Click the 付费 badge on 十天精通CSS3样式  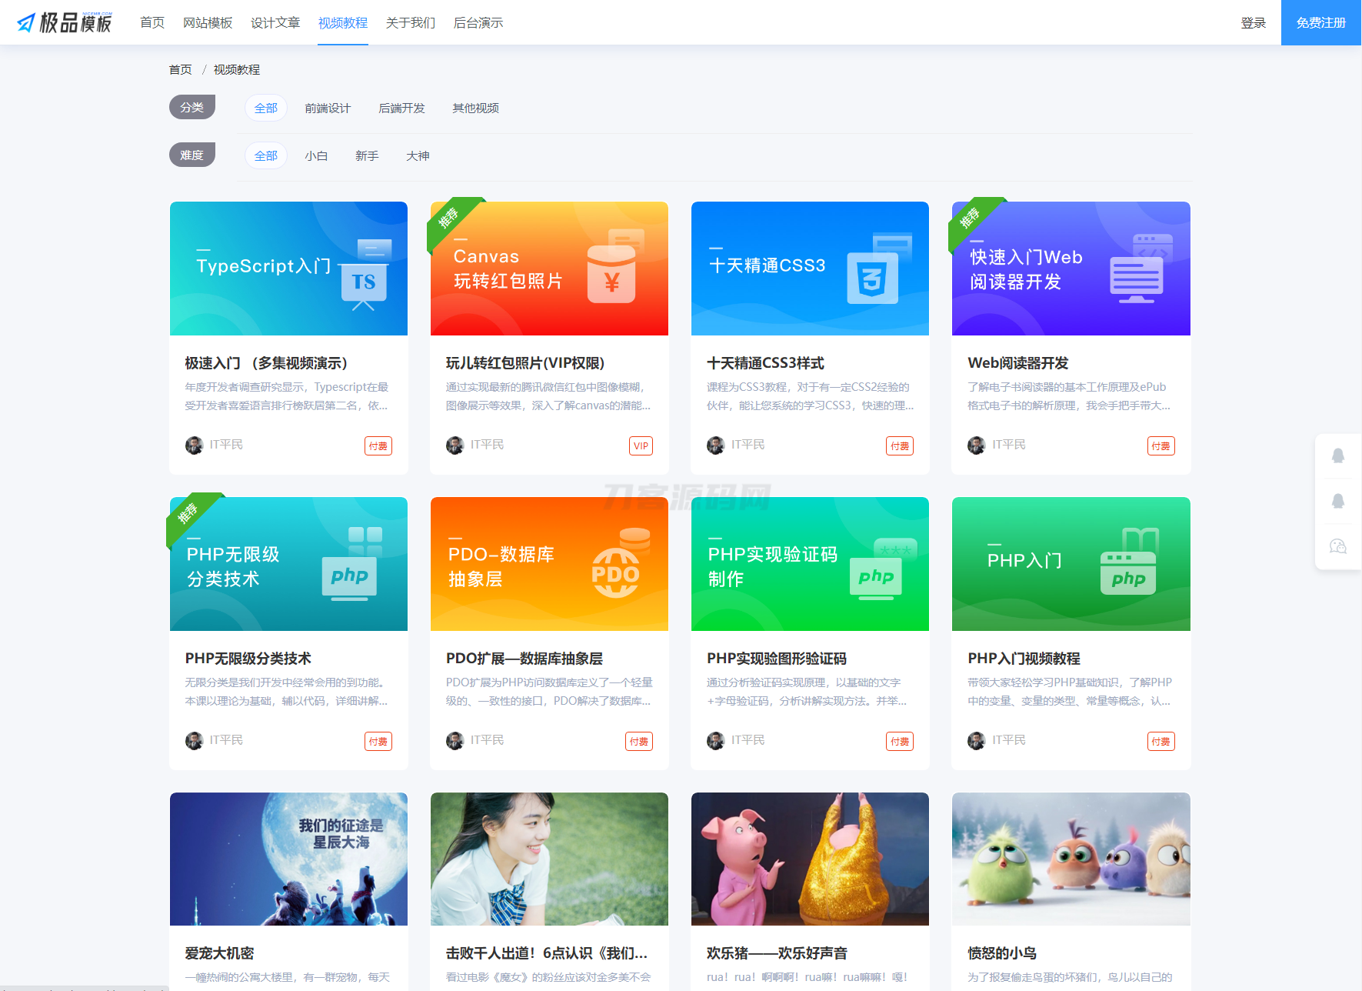pos(900,445)
